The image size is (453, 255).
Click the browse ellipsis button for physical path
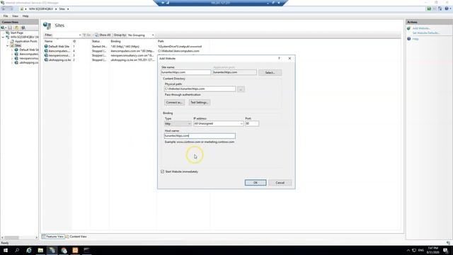241,89
